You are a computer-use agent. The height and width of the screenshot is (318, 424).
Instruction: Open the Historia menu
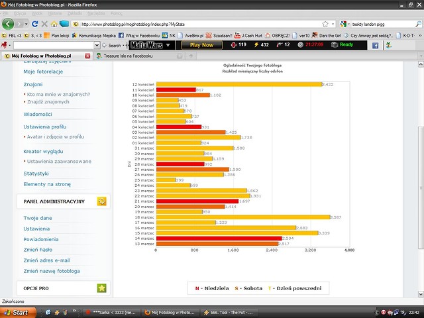point(55,13)
